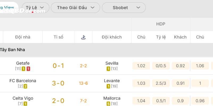
Task: Click the 0.9 away odds for Mallorca
Action: 180,101
